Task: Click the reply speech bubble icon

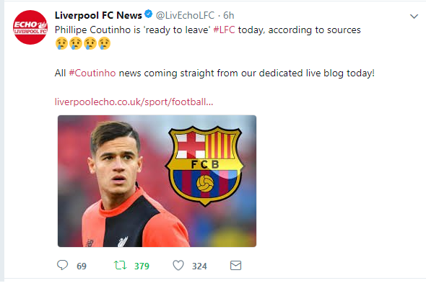Action: pyautogui.click(x=63, y=265)
